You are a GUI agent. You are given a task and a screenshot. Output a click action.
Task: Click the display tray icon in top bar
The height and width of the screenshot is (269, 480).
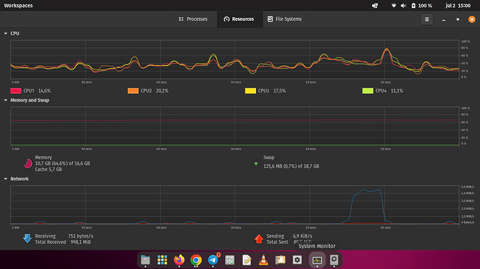pos(375,6)
